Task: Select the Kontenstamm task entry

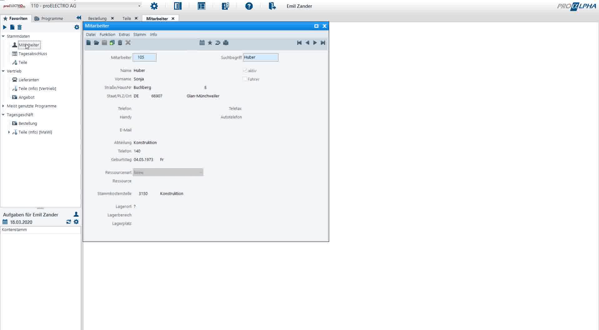Action: coord(41,230)
